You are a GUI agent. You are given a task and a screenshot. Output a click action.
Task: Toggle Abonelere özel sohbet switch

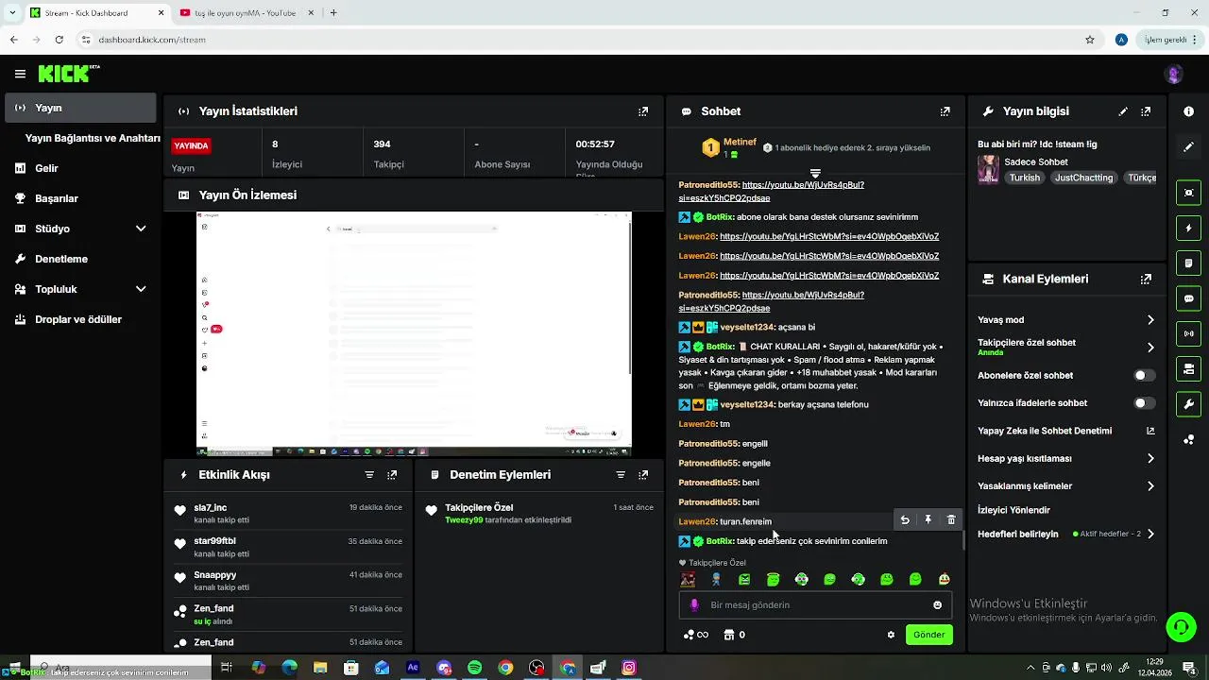[x=1144, y=376]
